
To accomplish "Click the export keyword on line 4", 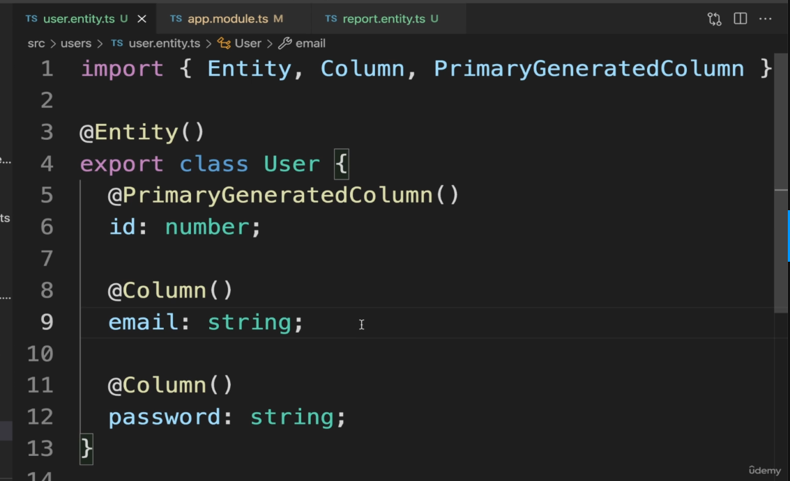I will [x=121, y=164].
